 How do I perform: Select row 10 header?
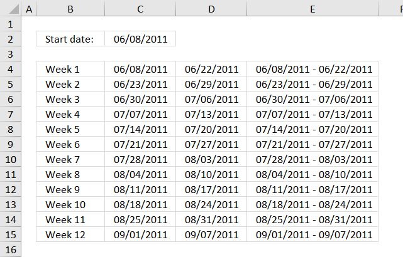[11, 159]
